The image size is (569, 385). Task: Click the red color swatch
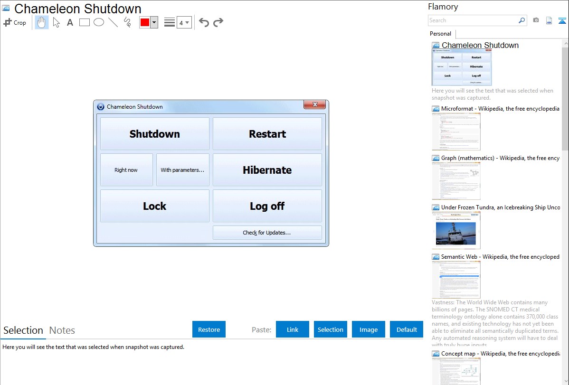[145, 22]
